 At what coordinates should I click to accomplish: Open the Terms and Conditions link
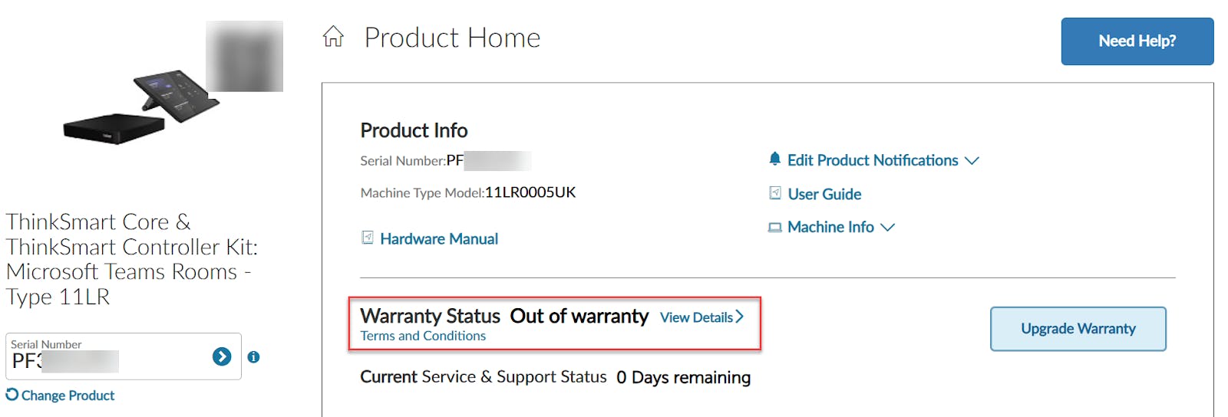(x=423, y=336)
